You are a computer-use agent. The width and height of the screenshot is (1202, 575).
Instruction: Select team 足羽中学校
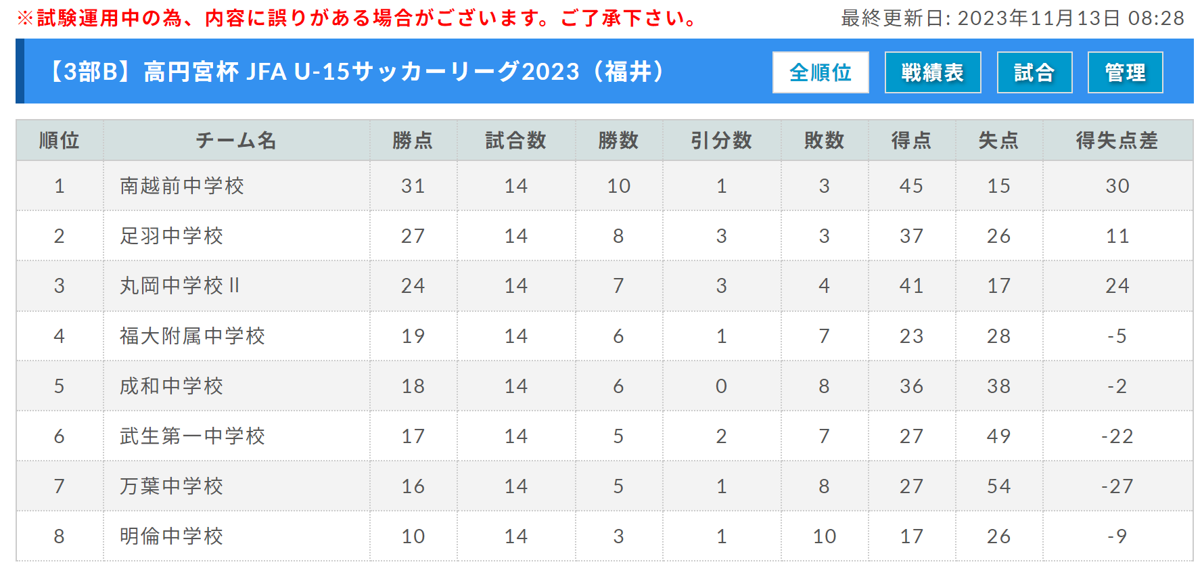[171, 236]
